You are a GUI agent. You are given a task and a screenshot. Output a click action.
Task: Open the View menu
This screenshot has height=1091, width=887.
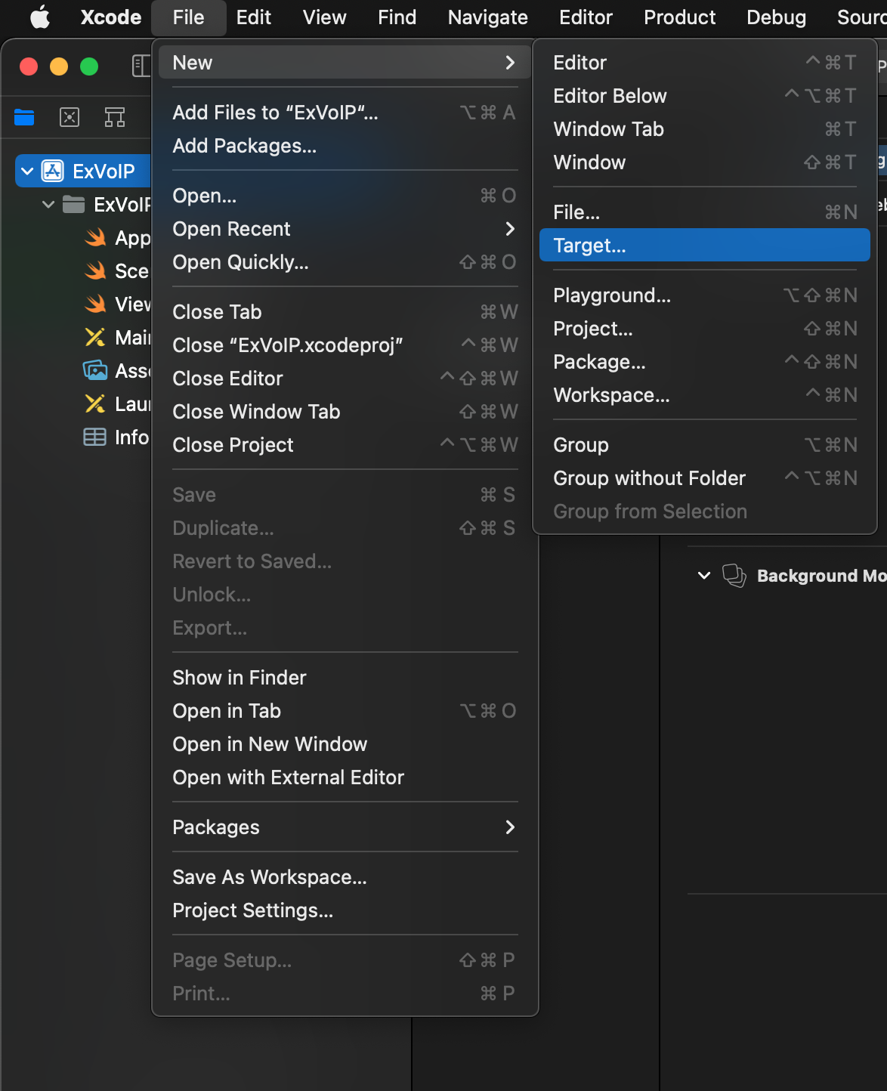[x=325, y=17]
